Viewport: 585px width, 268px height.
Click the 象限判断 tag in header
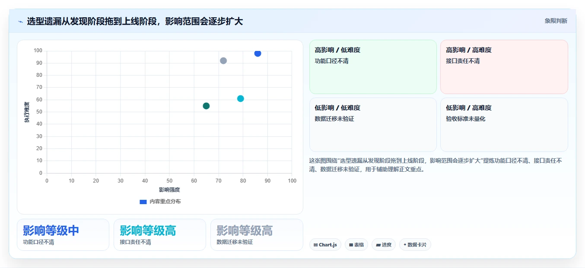[556, 21]
